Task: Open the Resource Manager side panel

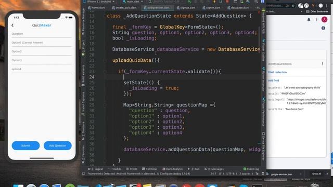Action: coord(83,21)
